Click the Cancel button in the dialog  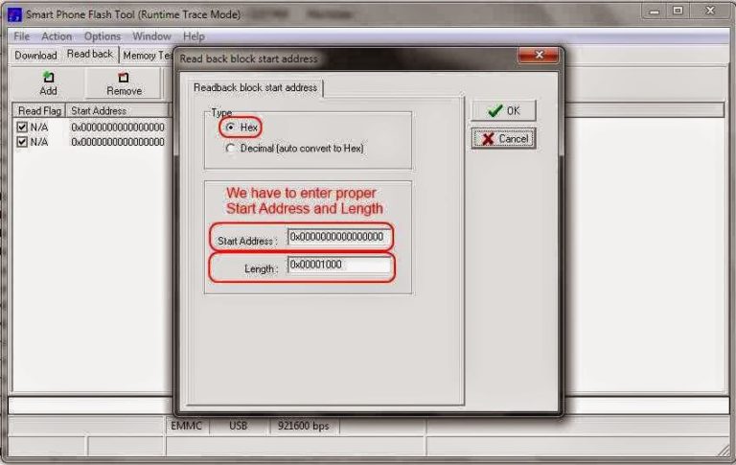click(504, 139)
